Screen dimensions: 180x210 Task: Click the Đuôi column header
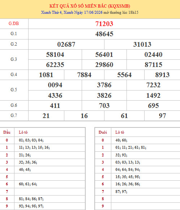(103, 132)
